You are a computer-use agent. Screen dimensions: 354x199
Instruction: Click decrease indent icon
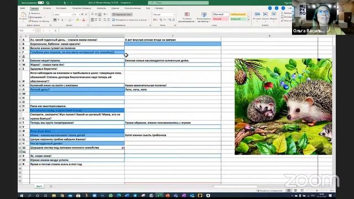[x=105, y=20]
